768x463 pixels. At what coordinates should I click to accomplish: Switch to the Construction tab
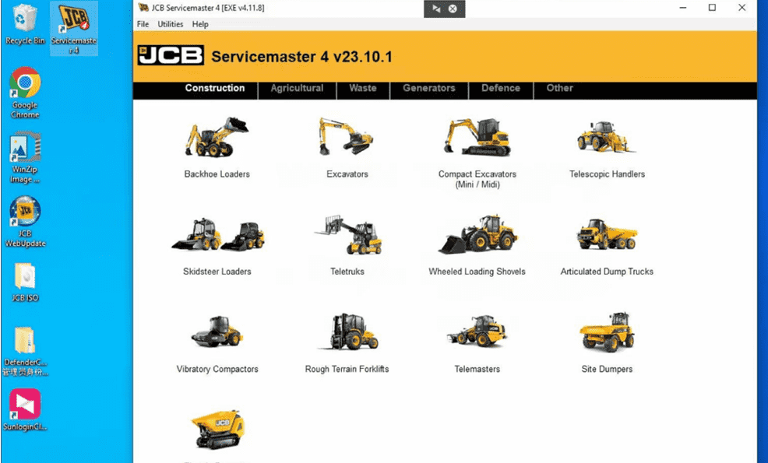point(215,88)
